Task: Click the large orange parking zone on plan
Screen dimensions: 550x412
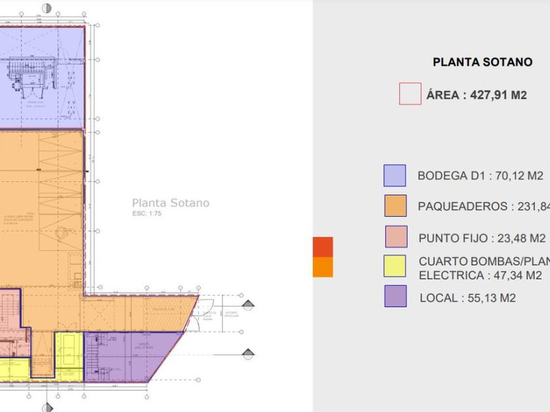Action: (41, 210)
